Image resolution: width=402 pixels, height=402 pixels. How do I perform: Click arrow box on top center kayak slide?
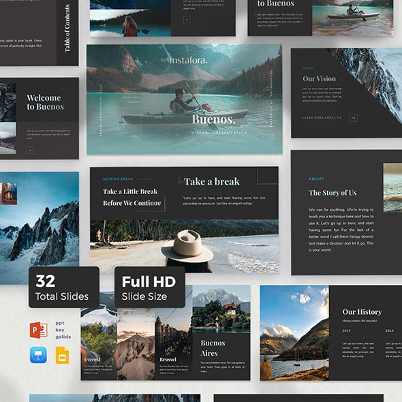(x=187, y=20)
